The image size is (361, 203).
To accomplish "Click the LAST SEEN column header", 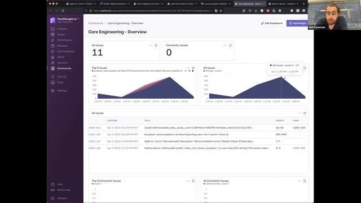I will (112, 121).
